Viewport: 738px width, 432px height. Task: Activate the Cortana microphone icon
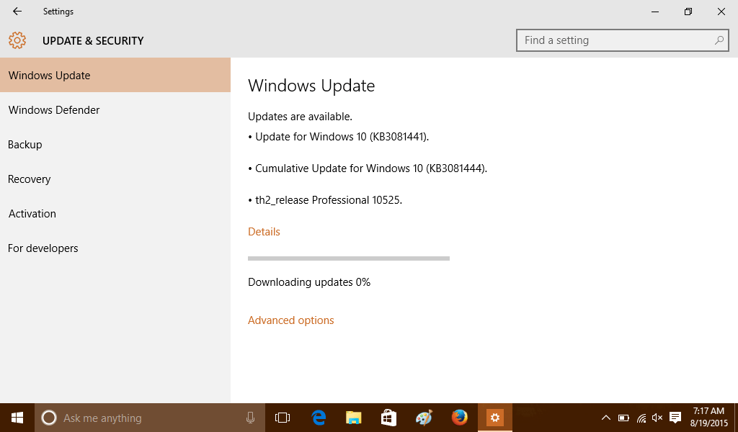[x=250, y=418]
